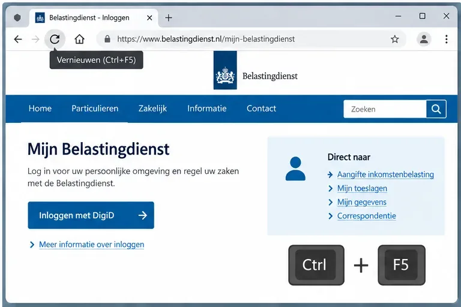Open the Home navigation item

tap(40, 109)
